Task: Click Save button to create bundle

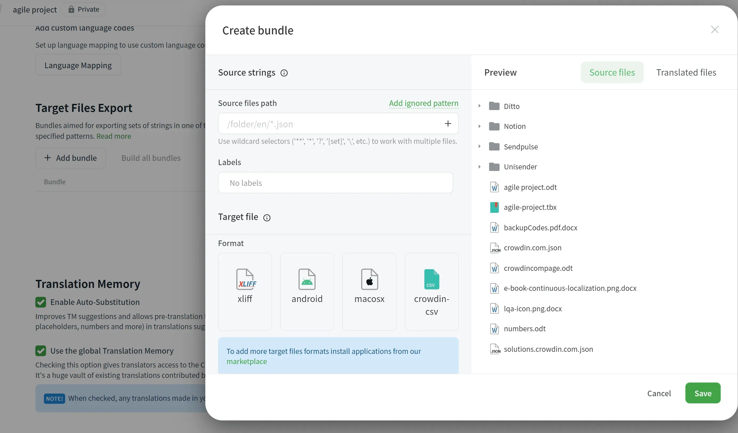Action: pos(702,393)
